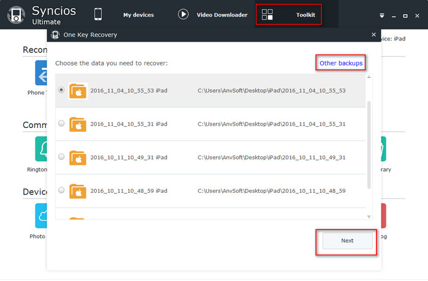This screenshot has height=281, width=428.
Task: Click the backup list scroll down arrow
Action: 369,217
